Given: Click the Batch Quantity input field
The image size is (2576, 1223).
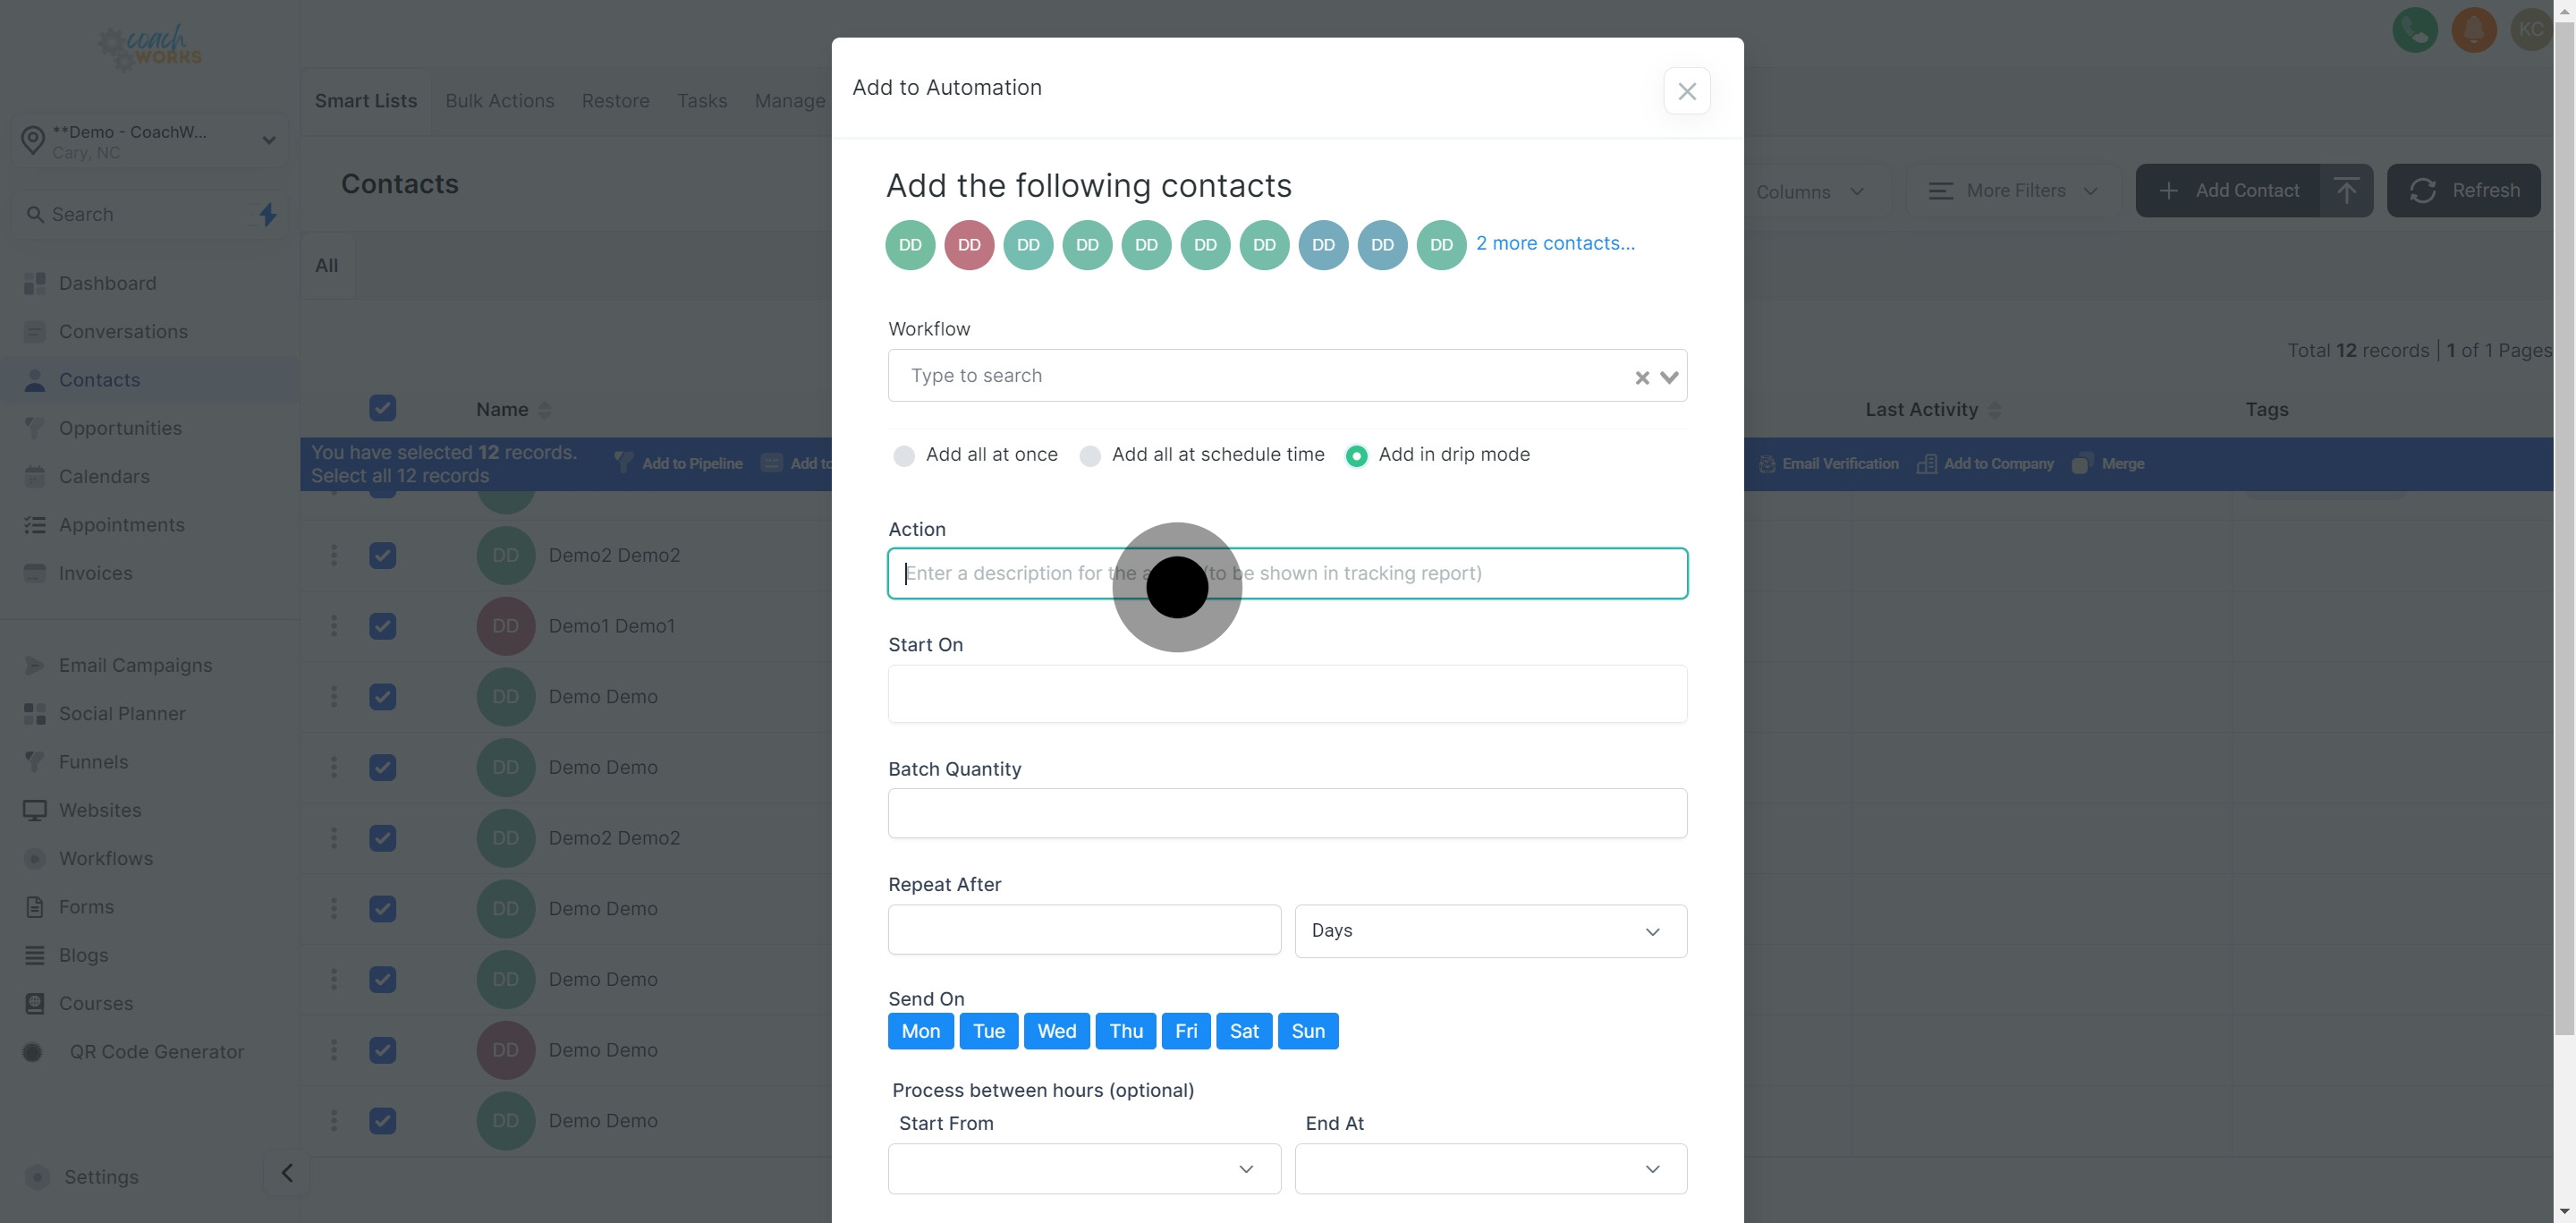Looking at the screenshot, I should coord(1287,813).
